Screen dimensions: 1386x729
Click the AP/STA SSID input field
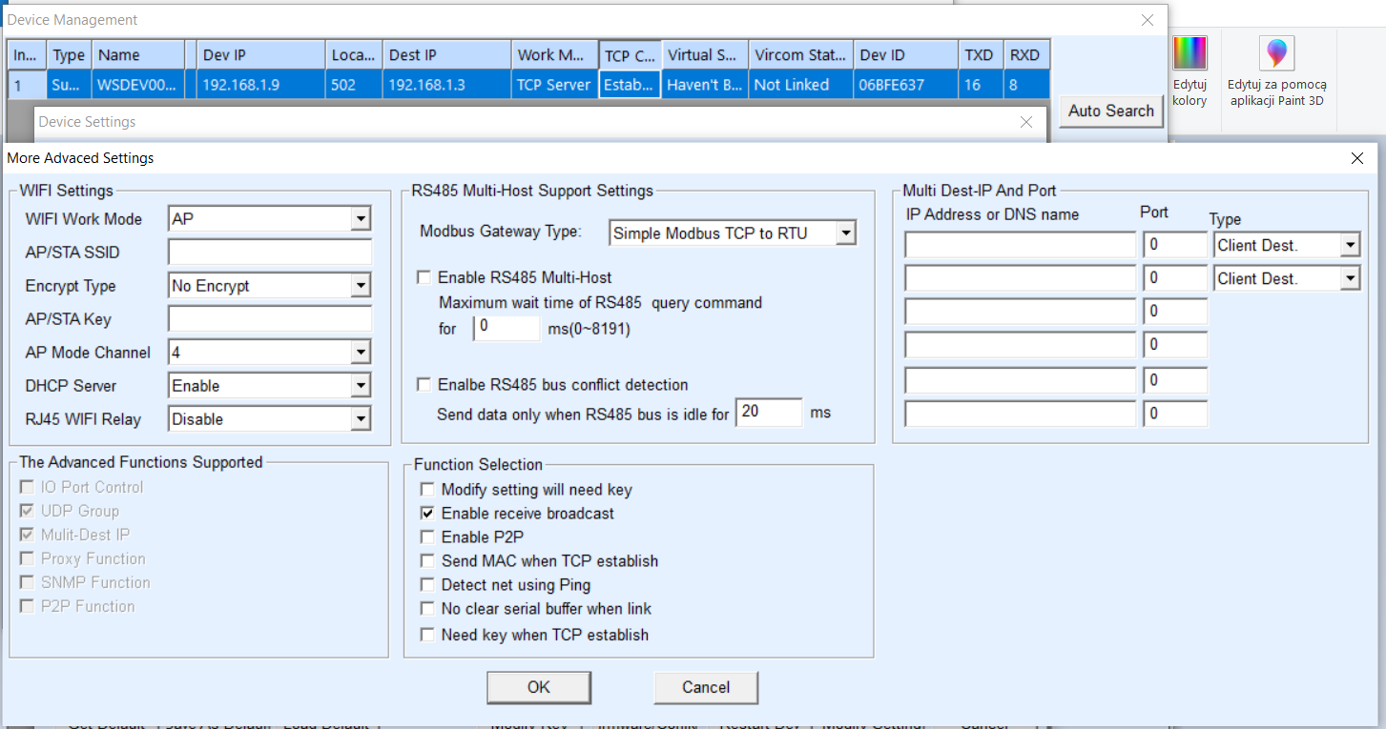269,252
